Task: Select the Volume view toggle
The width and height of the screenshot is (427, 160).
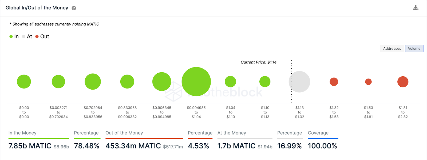Action: pyautogui.click(x=414, y=48)
